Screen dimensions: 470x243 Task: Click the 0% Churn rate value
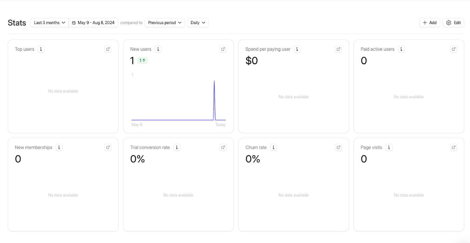[253, 159]
